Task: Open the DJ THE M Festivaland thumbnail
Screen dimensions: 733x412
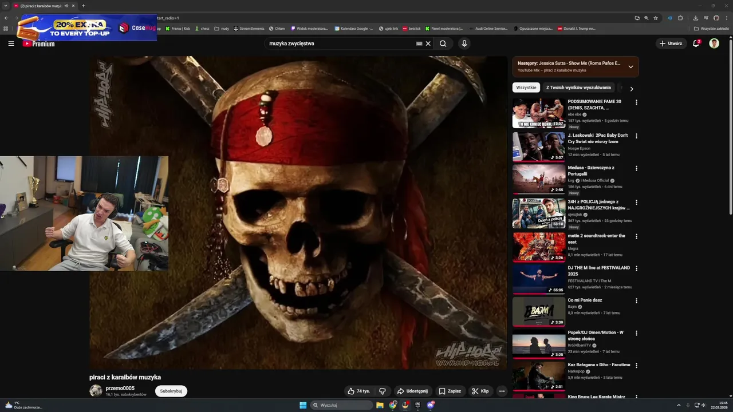Action: (538, 279)
